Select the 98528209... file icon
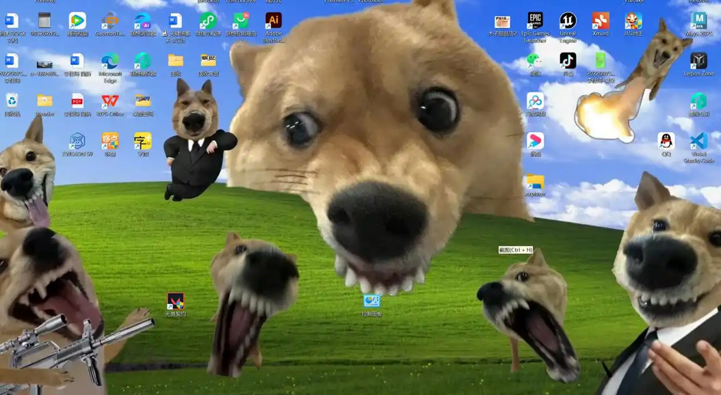The image size is (721, 395). point(44,21)
